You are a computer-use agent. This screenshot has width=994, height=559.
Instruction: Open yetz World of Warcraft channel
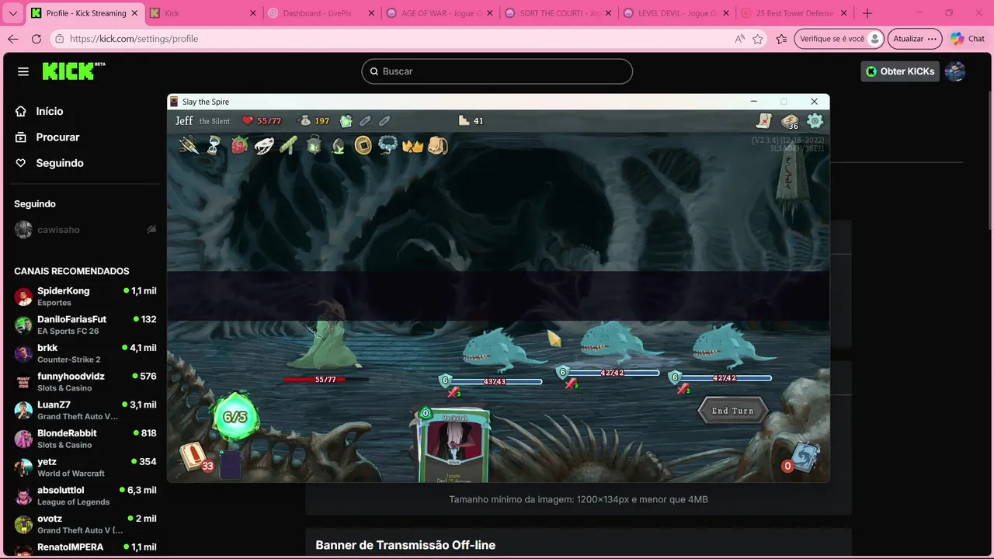click(x=85, y=467)
